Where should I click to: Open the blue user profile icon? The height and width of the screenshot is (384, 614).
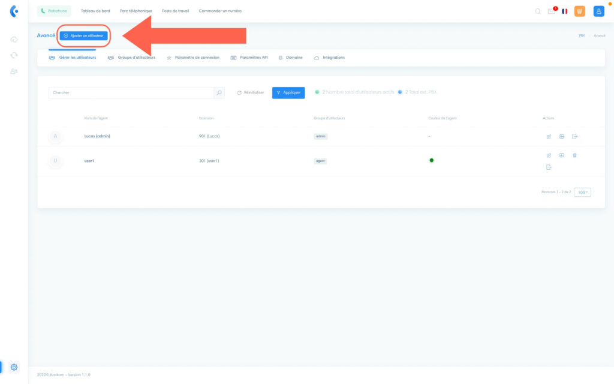pos(598,11)
